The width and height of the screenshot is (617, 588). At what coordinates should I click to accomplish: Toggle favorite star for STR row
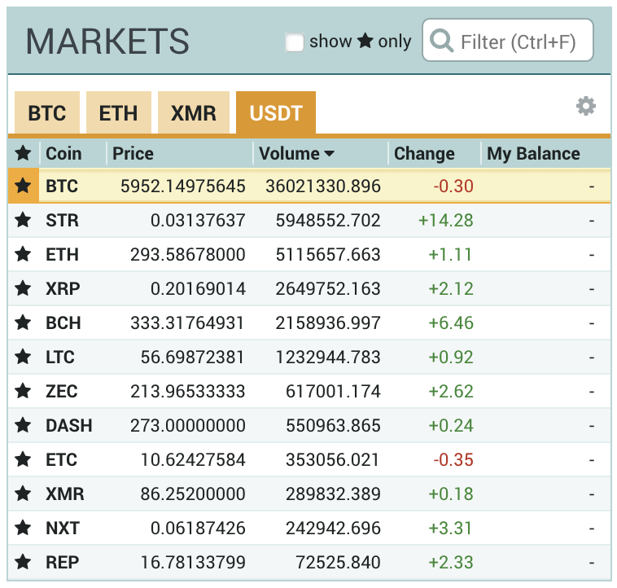click(24, 220)
